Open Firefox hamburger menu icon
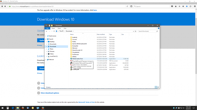Screen dimensions: 197x110 195,6
